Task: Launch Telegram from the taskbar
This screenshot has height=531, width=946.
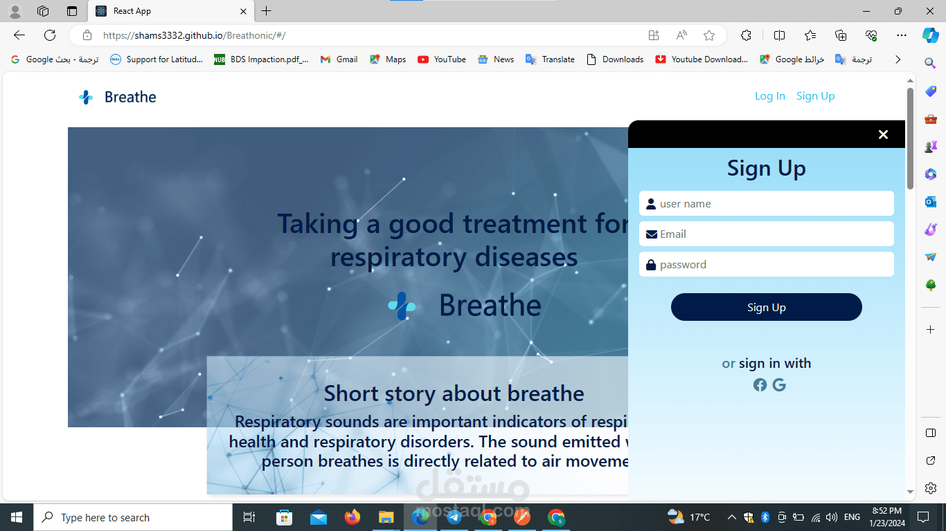Action: click(x=454, y=516)
